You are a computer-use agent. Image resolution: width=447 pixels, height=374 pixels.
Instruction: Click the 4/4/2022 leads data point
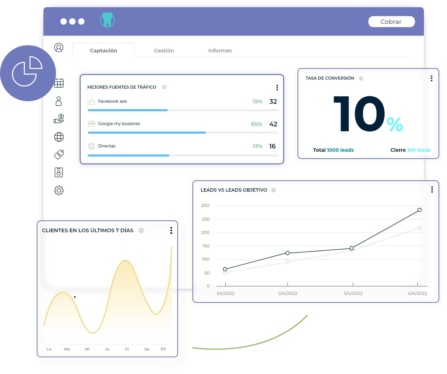[419, 210]
